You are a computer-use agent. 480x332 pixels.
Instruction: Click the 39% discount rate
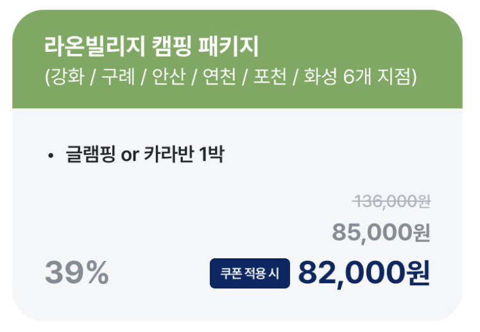[x=76, y=272]
